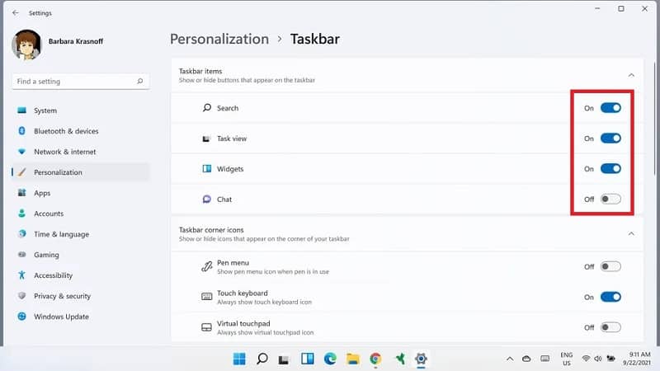
Task: Click the search magnifier in Find a setting
Action: click(139, 81)
